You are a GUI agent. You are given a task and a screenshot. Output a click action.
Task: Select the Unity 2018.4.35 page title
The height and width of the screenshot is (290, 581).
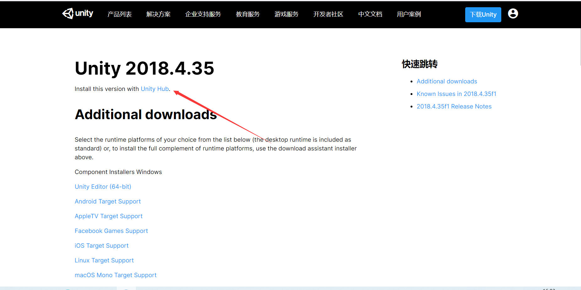tap(144, 68)
